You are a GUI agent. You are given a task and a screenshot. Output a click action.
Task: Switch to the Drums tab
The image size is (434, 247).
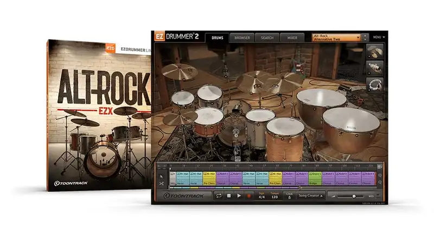(x=218, y=37)
